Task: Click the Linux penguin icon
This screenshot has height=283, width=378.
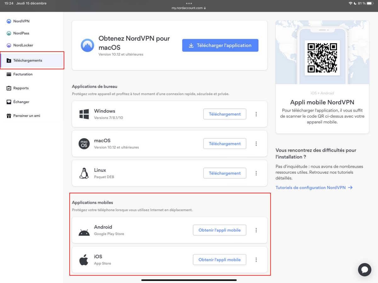Action: pyautogui.click(x=84, y=173)
